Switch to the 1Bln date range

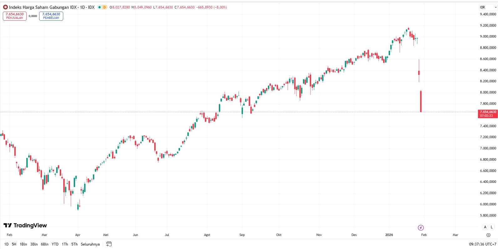(23, 244)
